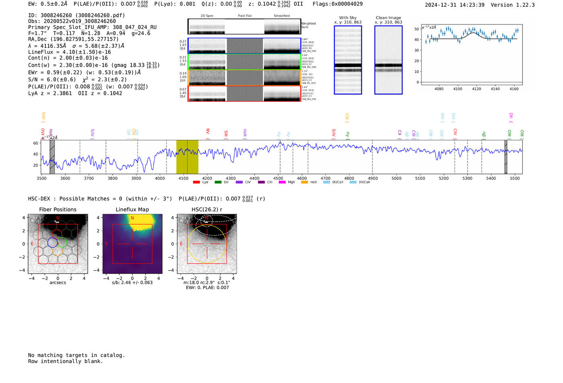Click the Weighted Sum 2D spec cutout
Viewport: 563px width, 383px height.
(x=207, y=27)
